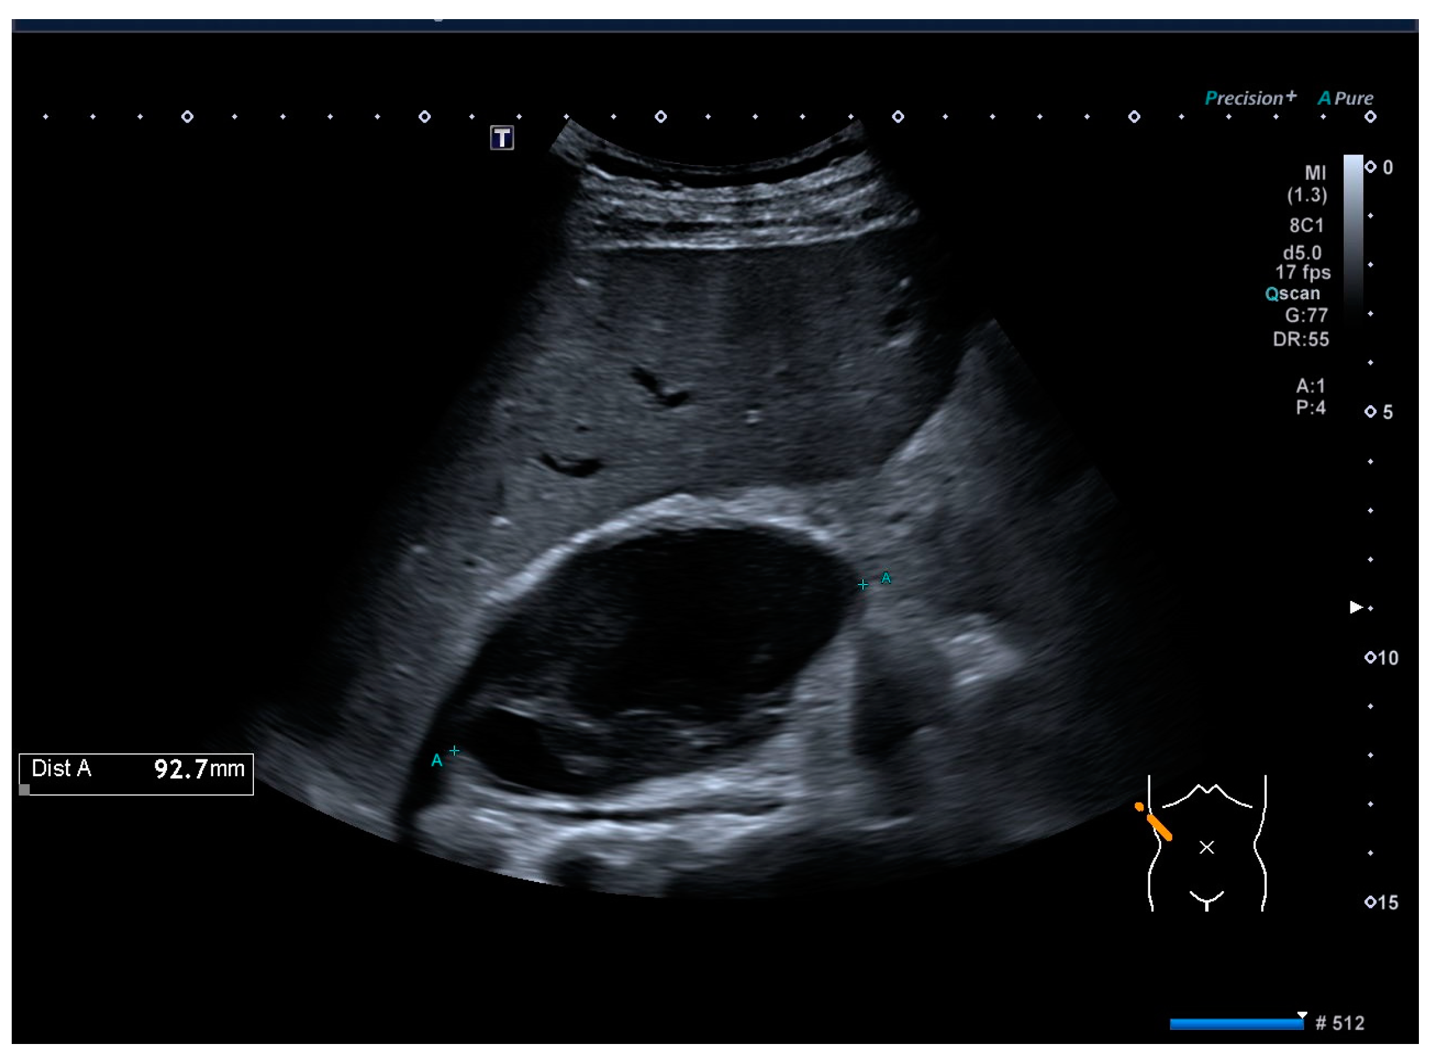
Task: Toggle the APure imaging indicator
Action: [x=1346, y=98]
